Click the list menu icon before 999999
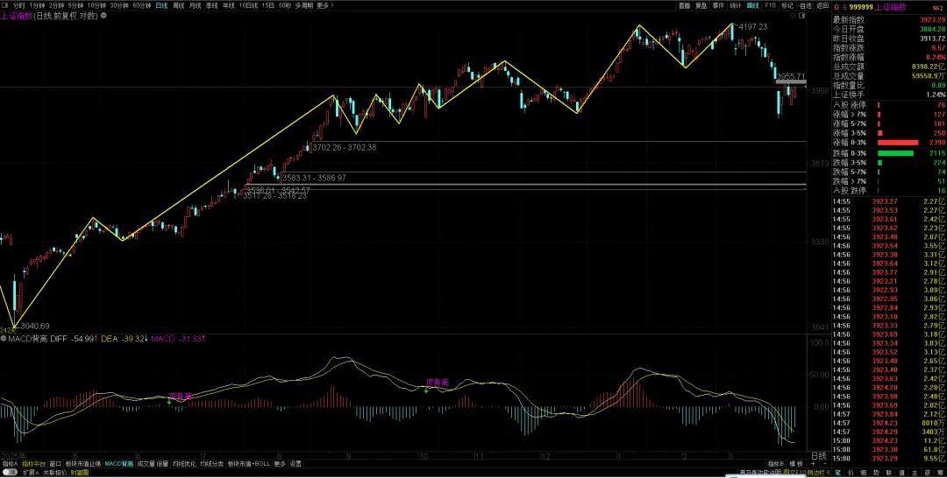This screenshot has height=478, width=947. point(844,7)
